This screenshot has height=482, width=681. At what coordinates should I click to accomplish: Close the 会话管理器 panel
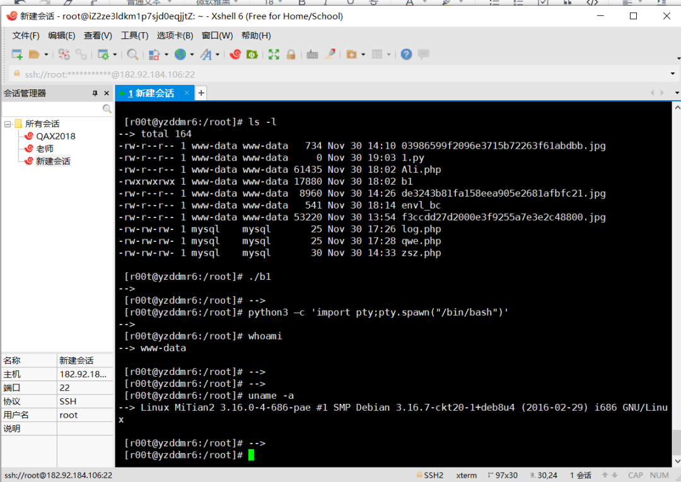[x=107, y=93]
